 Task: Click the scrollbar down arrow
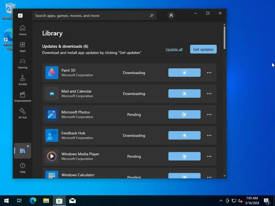click(x=224, y=176)
